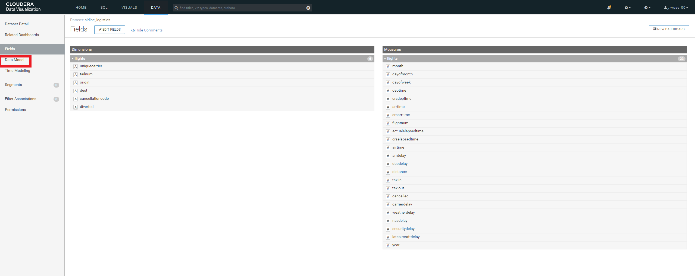The height and width of the screenshot is (276, 695).
Task: Focus the search titles input field
Action: click(x=242, y=8)
